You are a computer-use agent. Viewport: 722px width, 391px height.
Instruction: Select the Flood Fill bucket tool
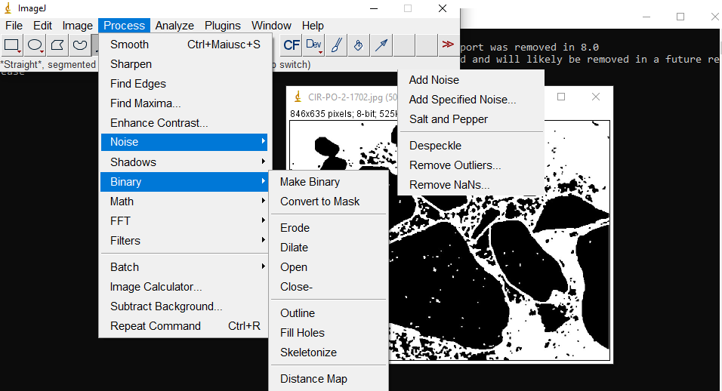click(359, 45)
